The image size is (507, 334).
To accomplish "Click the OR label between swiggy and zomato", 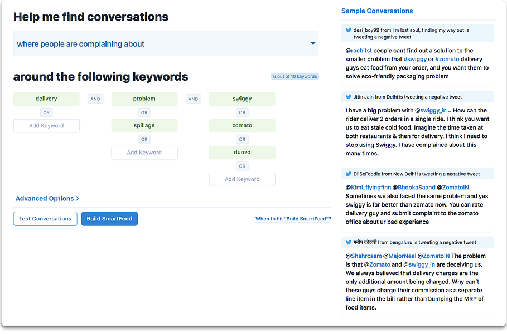I will pyautogui.click(x=242, y=112).
